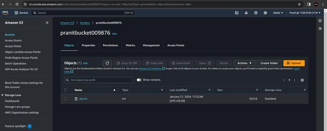Open Sidebar Access Points in left navigation
This screenshot has height=131, width=327.
[13, 46]
